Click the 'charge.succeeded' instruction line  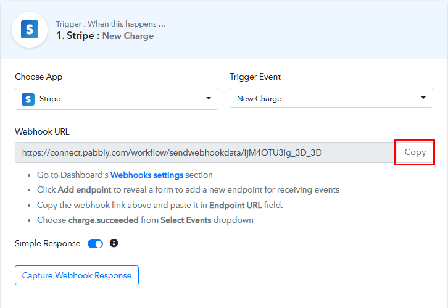tap(145, 220)
